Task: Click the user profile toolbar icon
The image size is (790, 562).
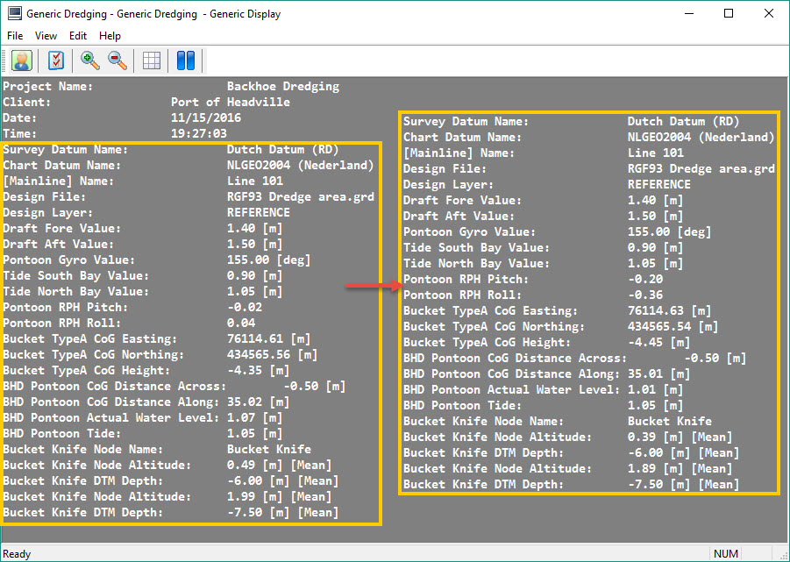Action: click(x=22, y=60)
